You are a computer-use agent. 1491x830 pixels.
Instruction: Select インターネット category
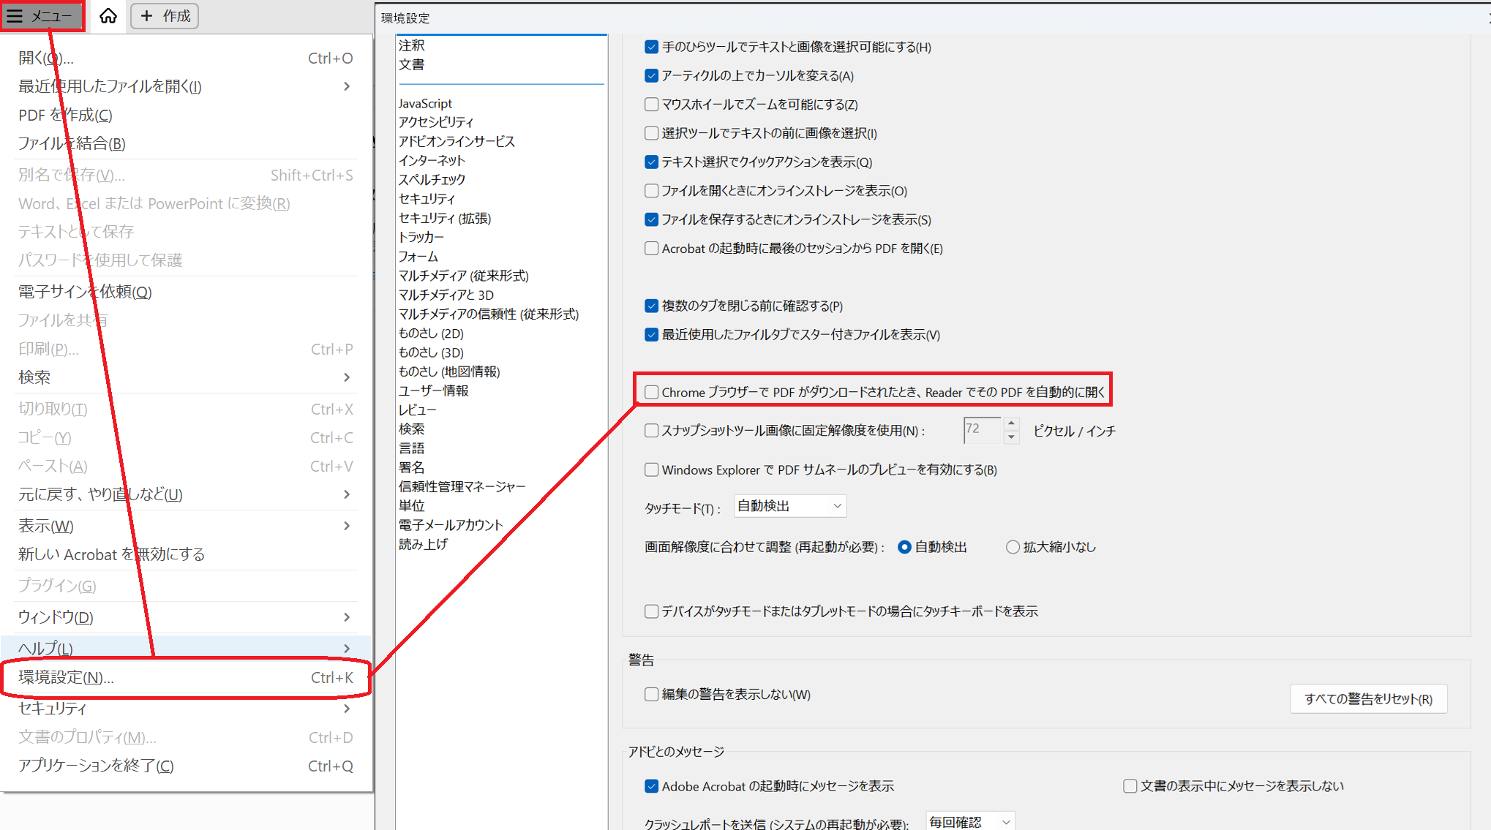pos(432,160)
